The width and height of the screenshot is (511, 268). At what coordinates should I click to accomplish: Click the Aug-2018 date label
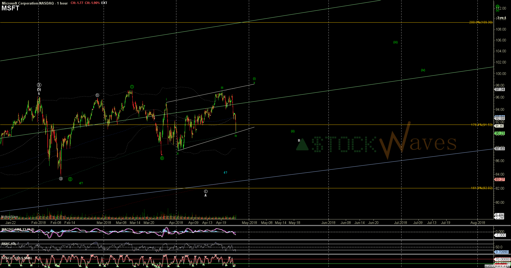pyautogui.click(x=478, y=223)
